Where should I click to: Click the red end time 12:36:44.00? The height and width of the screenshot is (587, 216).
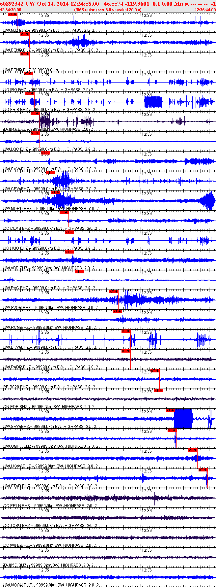[x=205, y=10]
